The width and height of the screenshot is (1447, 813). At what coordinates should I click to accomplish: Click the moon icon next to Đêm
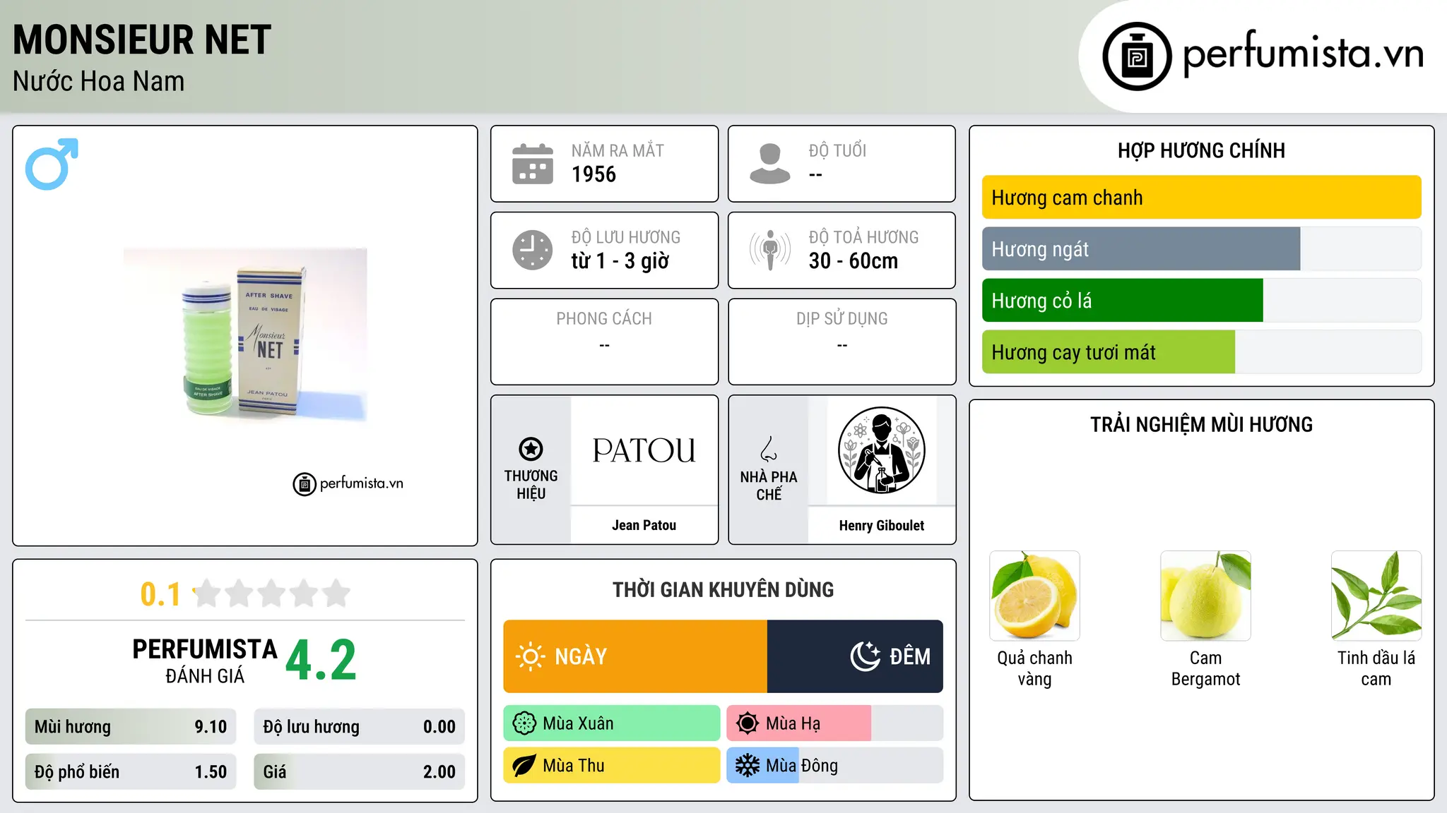(866, 656)
